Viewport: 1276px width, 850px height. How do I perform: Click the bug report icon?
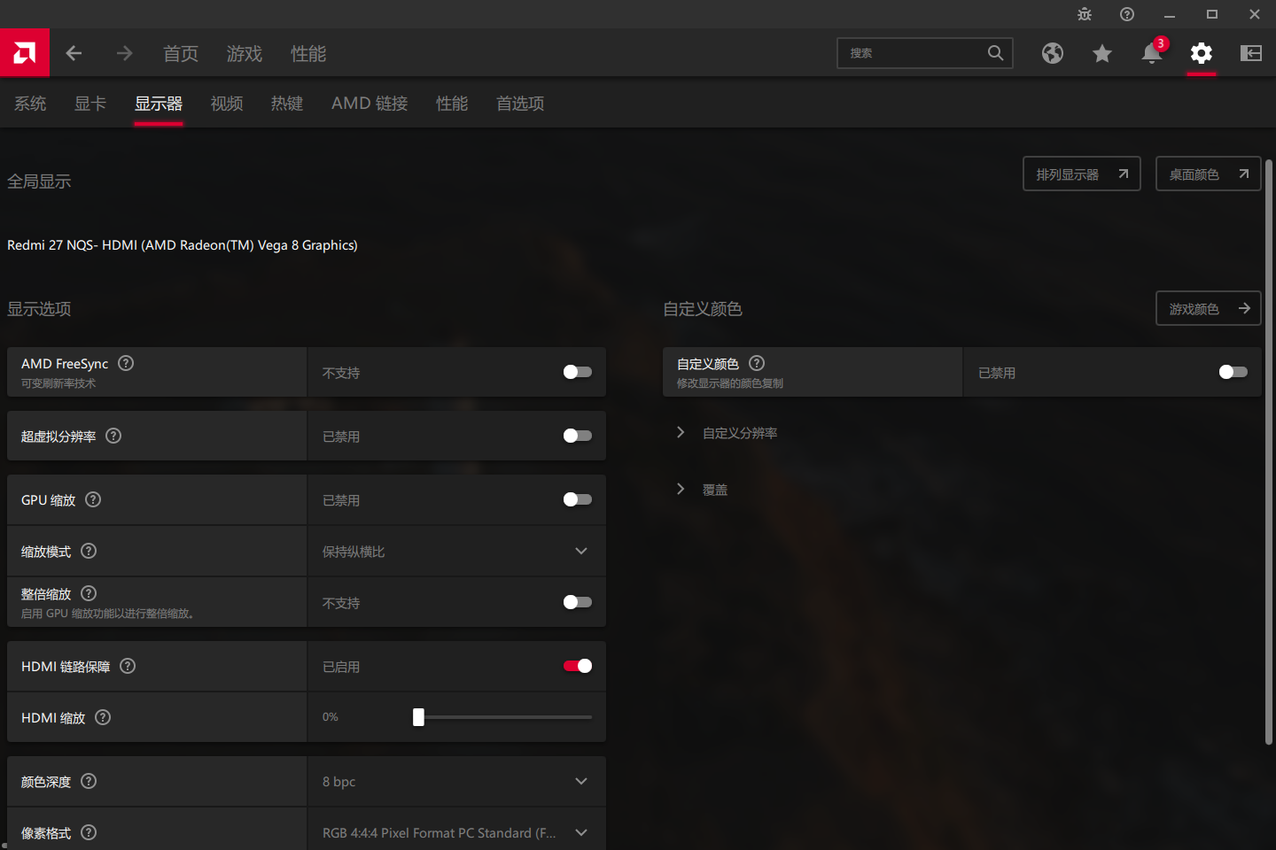click(1085, 14)
